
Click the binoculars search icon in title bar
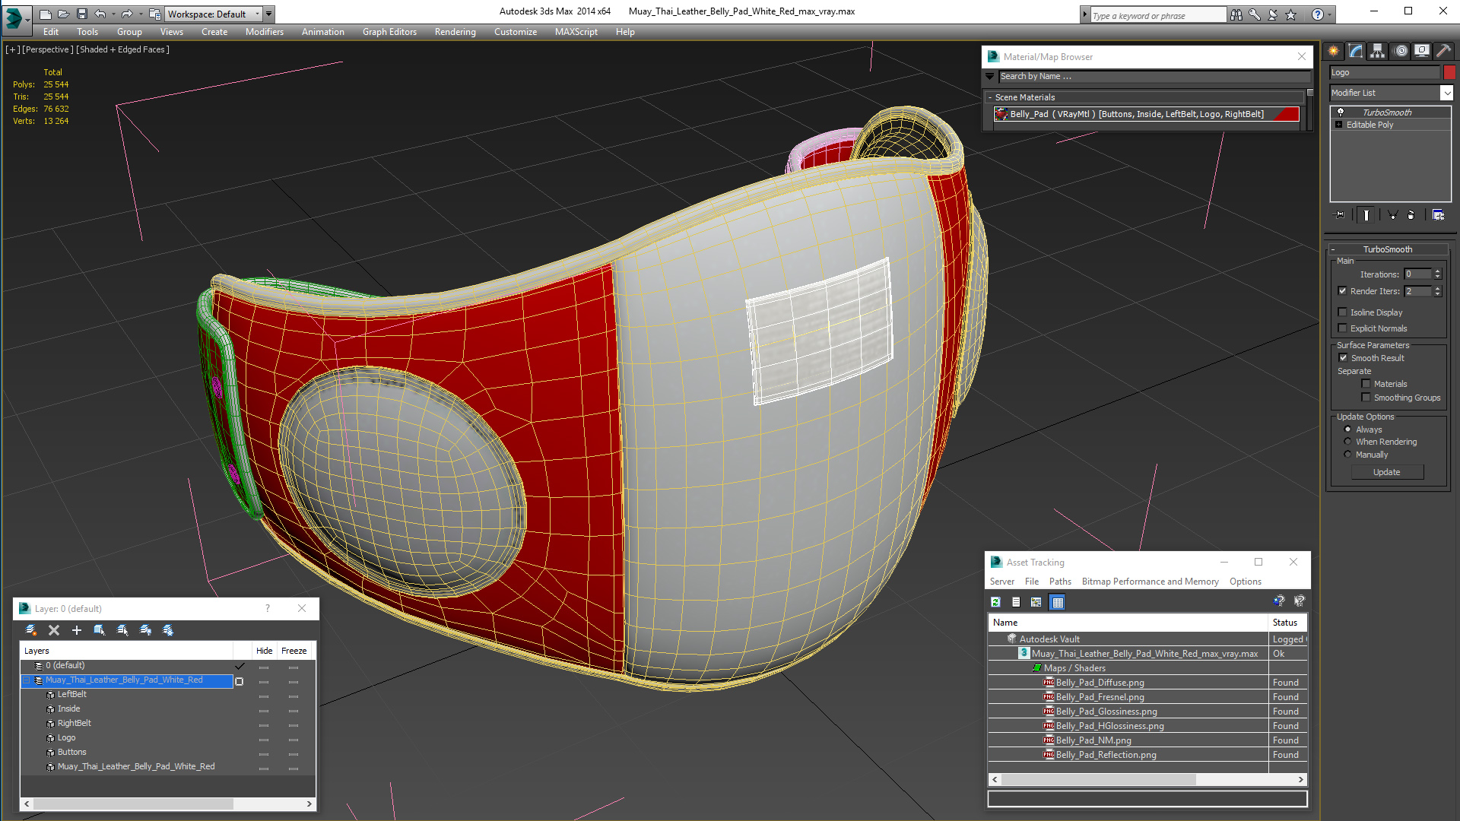tap(1236, 14)
